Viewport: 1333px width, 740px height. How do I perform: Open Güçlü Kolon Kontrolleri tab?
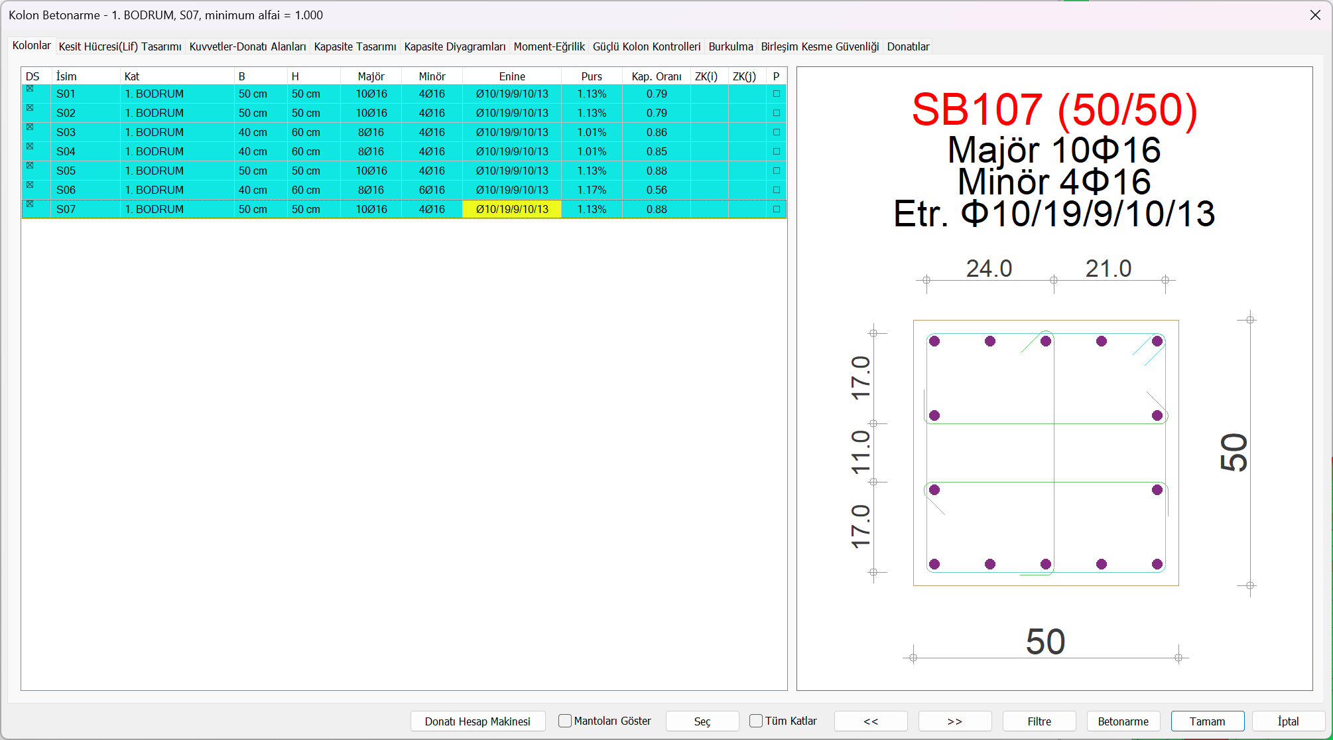point(647,46)
